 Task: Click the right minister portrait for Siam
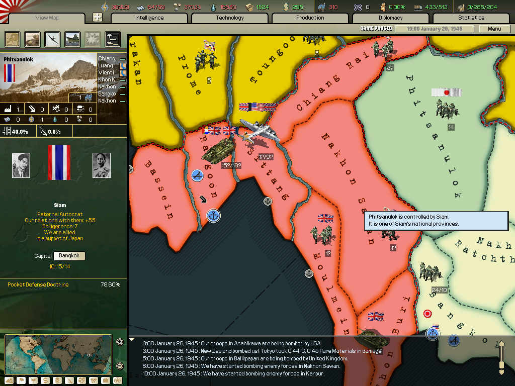pos(102,165)
